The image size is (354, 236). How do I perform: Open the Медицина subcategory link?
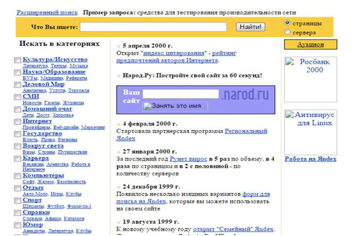point(52,78)
